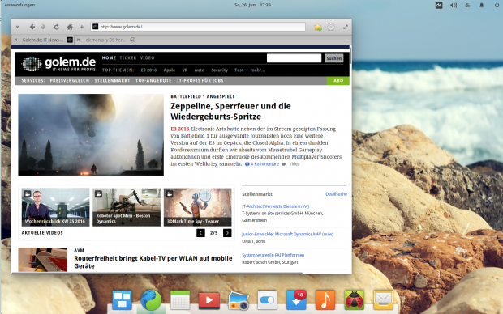Image resolution: width=503 pixels, height=314 pixels.
Task: Open the VIDEO menu item
Action: click(x=147, y=58)
